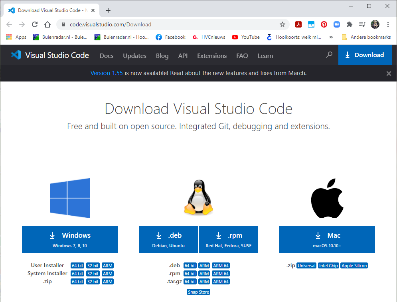Open the FAQ page
Screen dimensions: 397x302
click(x=242, y=56)
